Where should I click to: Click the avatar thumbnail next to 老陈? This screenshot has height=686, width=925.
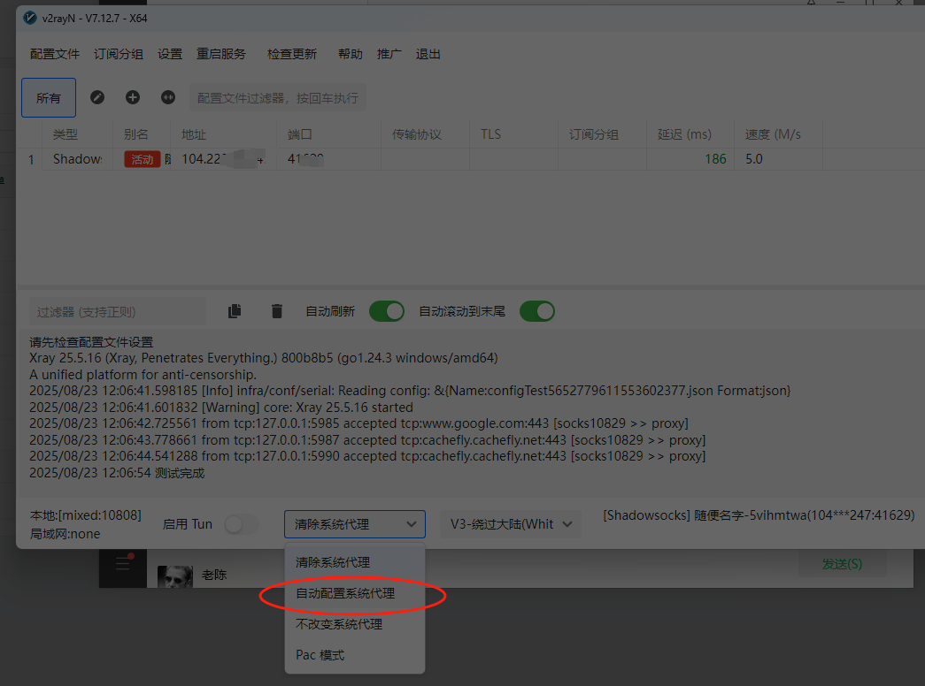coord(175,576)
